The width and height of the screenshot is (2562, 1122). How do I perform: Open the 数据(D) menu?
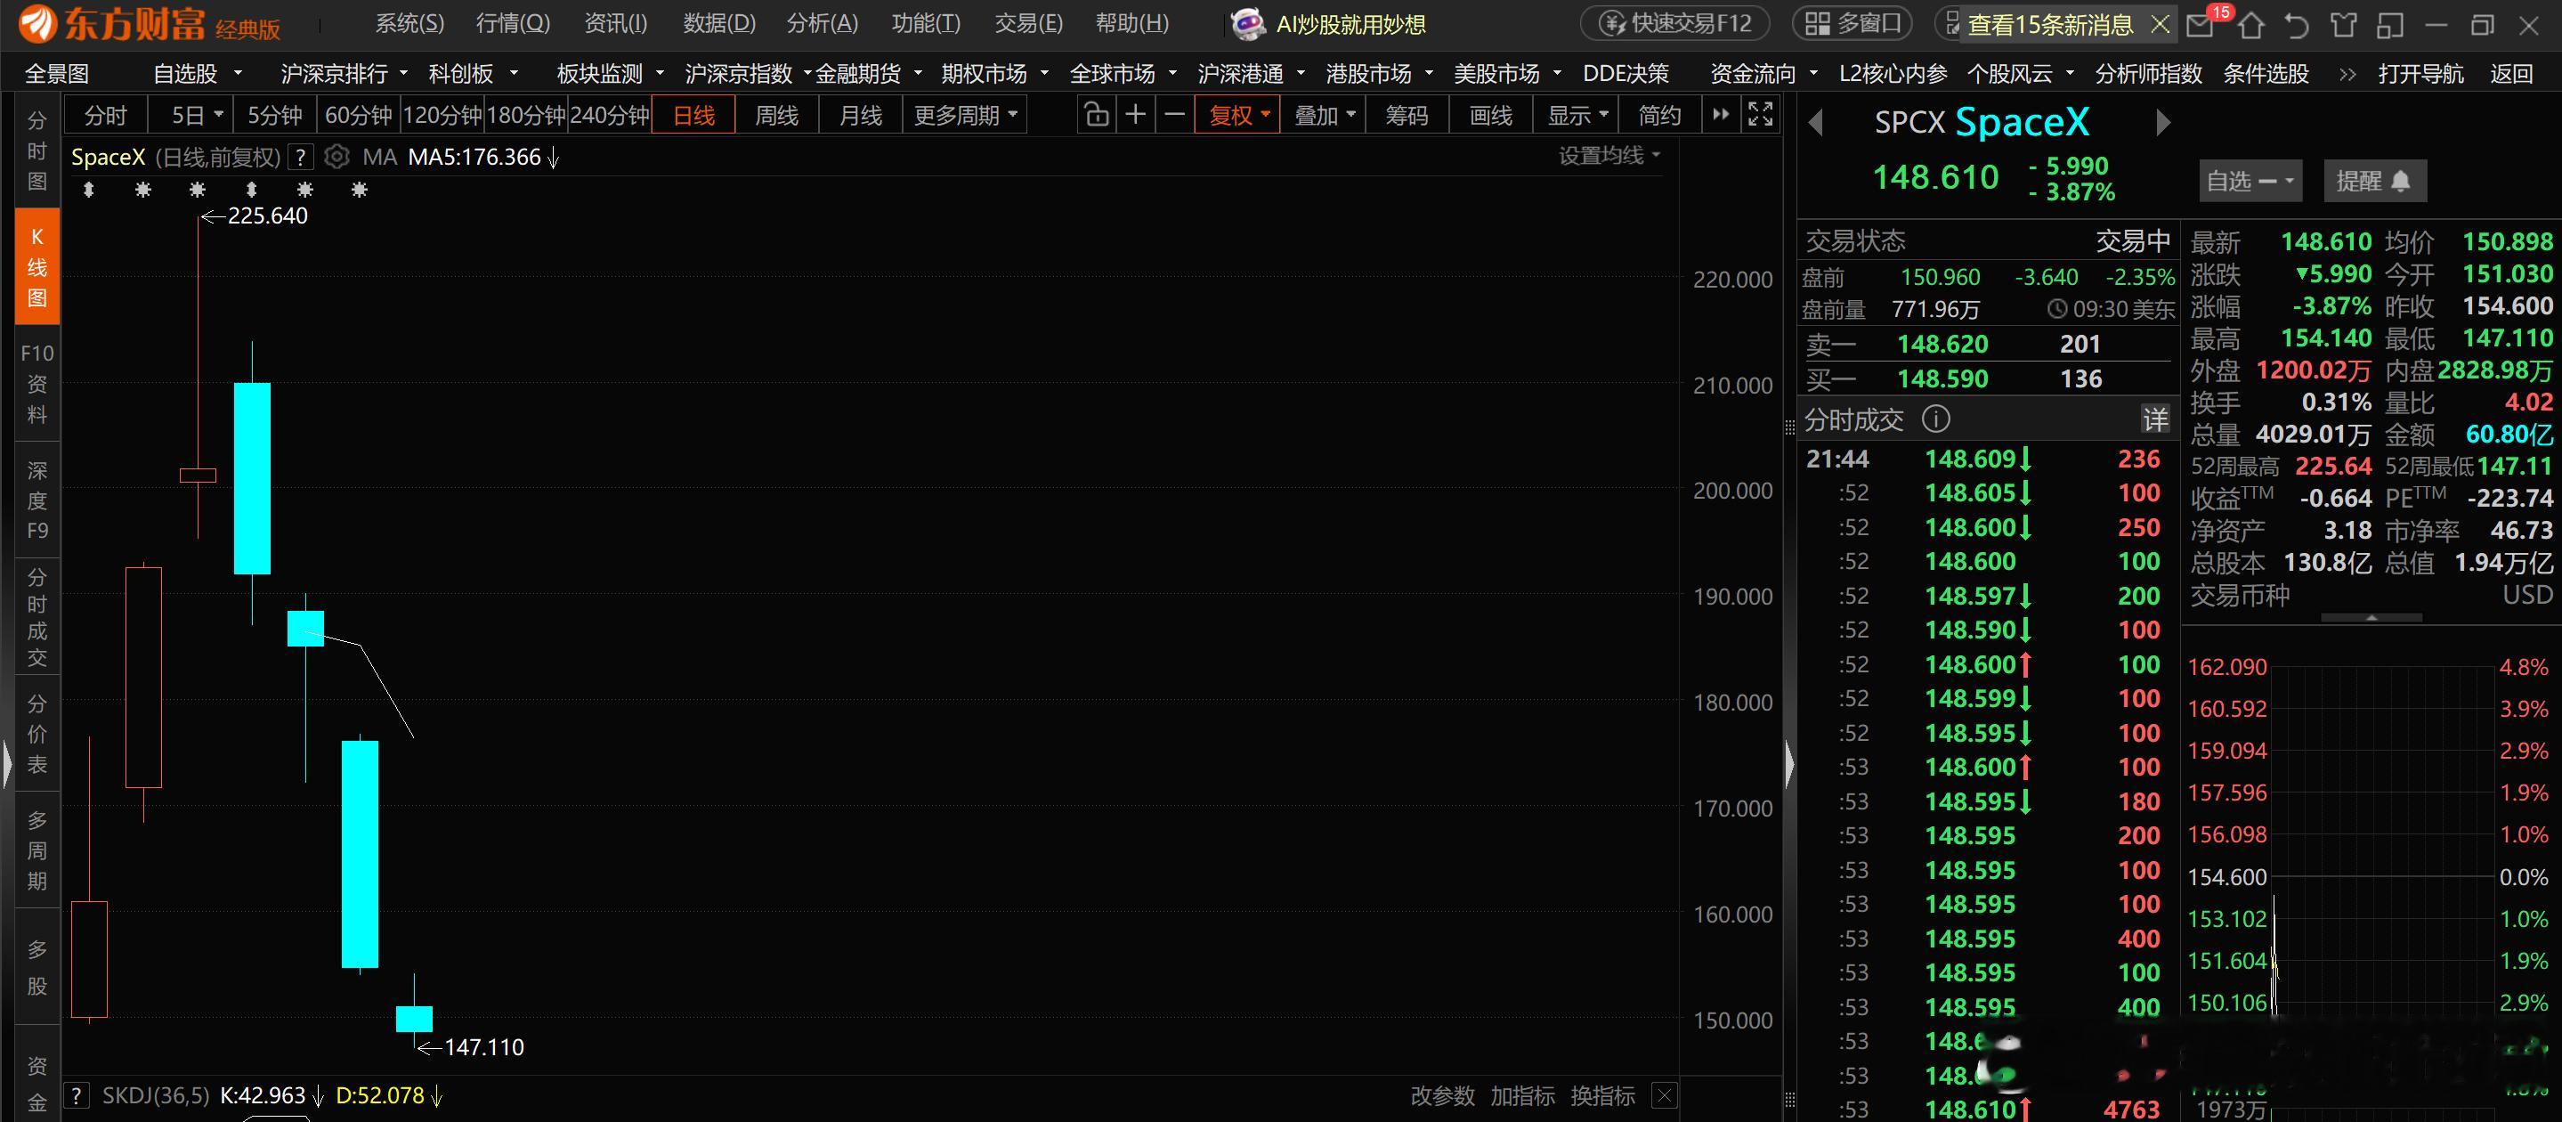(x=719, y=24)
